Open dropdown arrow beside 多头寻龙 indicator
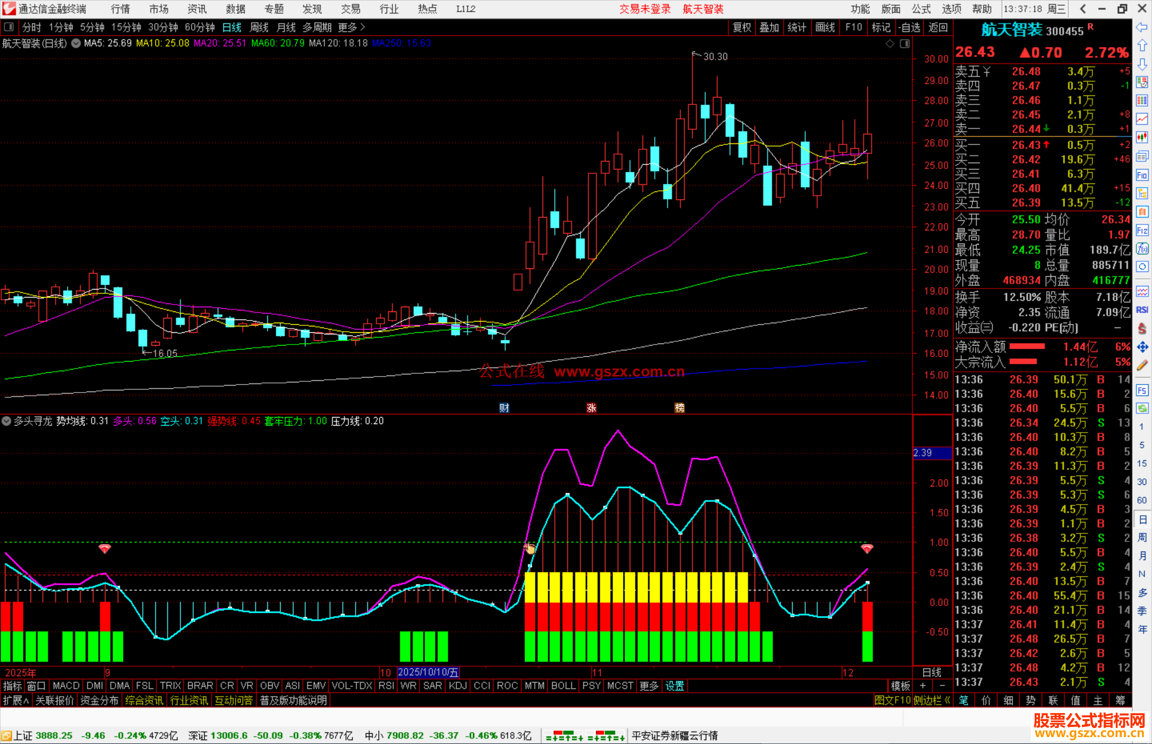 [x=6, y=421]
